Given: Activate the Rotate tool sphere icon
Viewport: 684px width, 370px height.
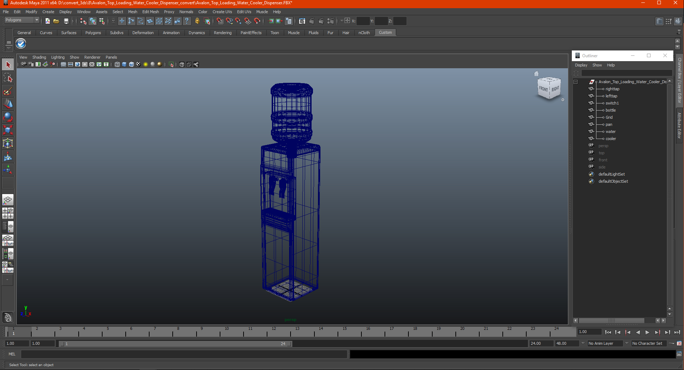Looking at the screenshot, I should [8, 117].
